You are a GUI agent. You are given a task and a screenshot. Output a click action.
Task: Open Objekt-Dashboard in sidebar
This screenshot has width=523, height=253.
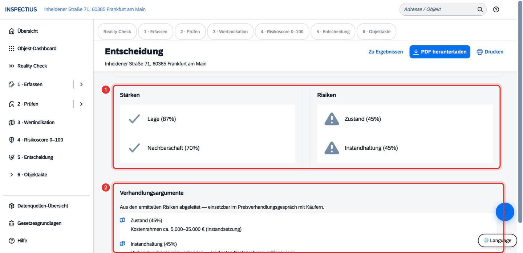37,49
